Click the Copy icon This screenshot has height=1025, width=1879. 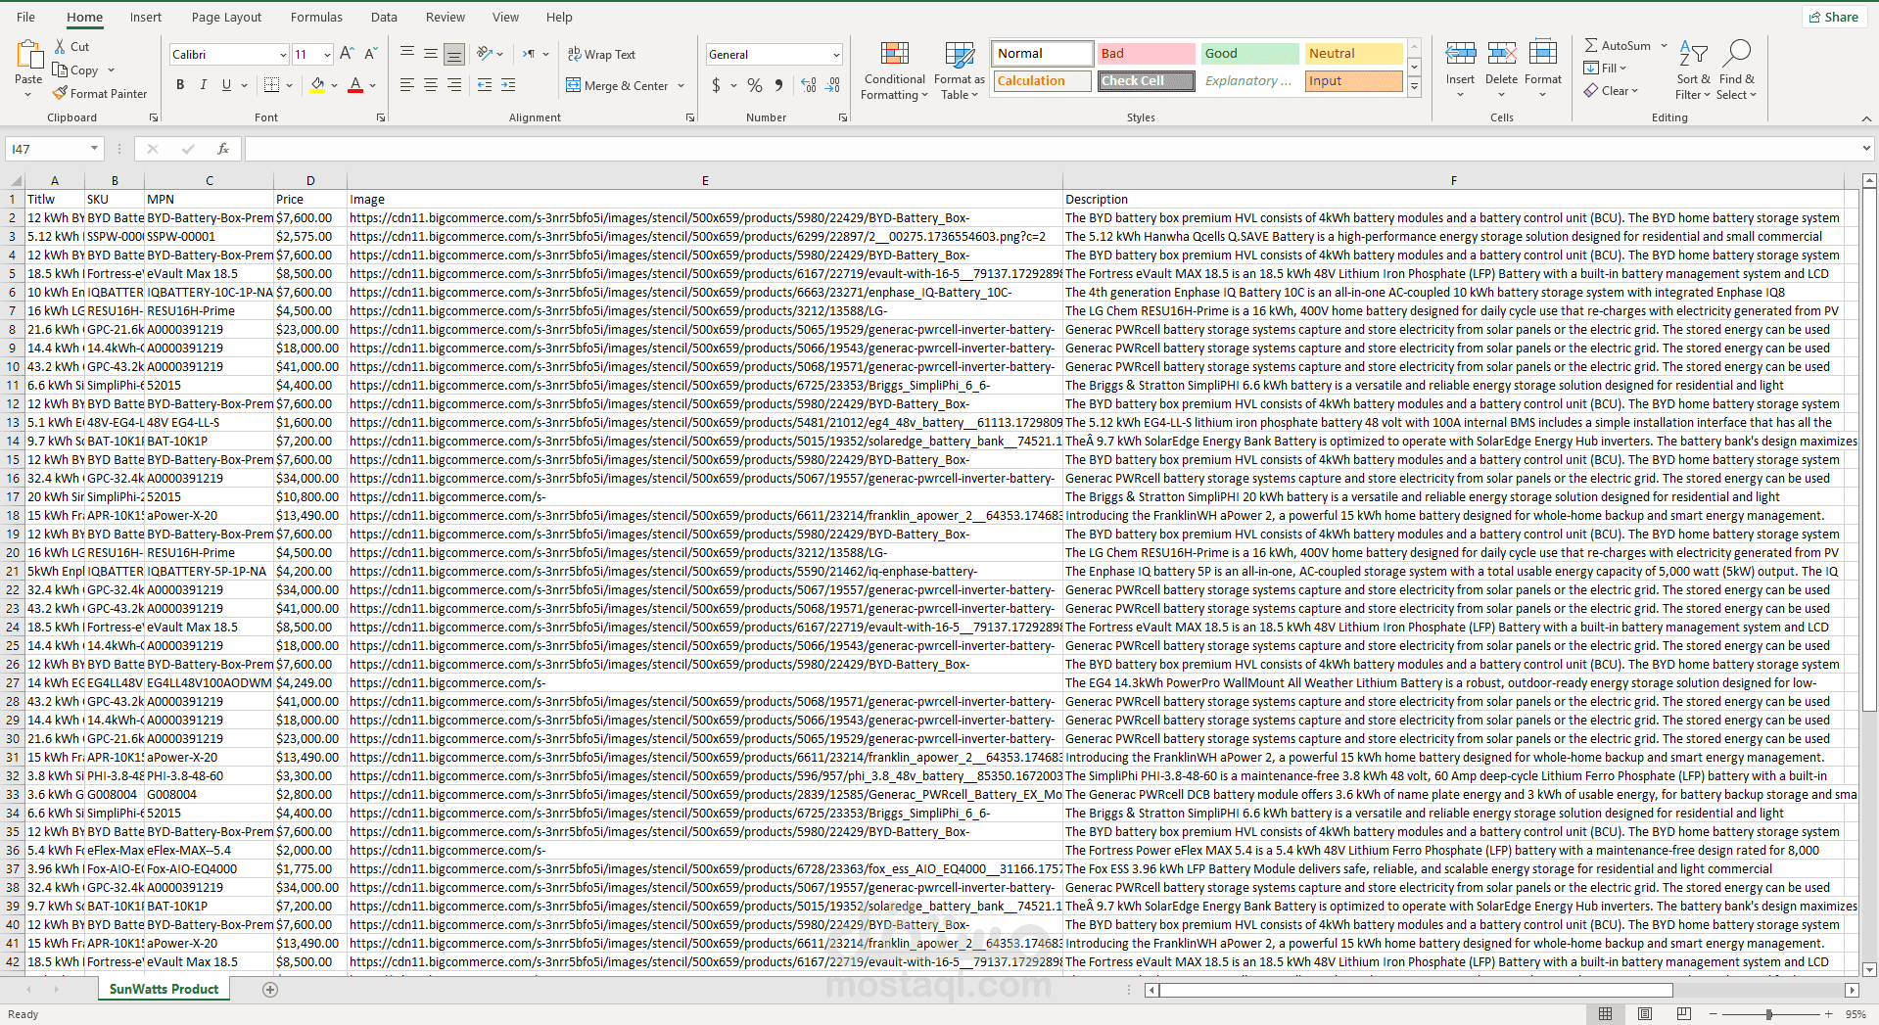(x=61, y=70)
